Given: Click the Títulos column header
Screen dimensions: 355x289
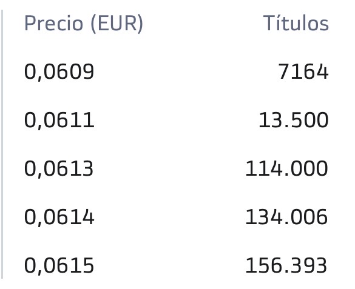Looking at the screenshot, I should pos(296,22).
